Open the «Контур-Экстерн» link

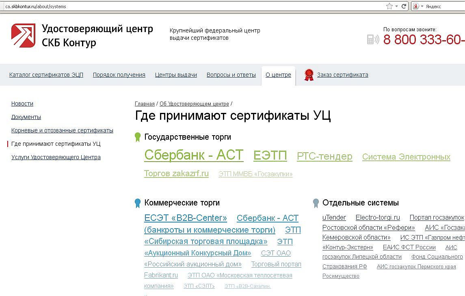click(348, 247)
